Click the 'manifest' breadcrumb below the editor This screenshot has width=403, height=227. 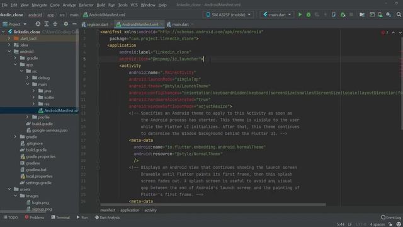[x=108, y=210]
